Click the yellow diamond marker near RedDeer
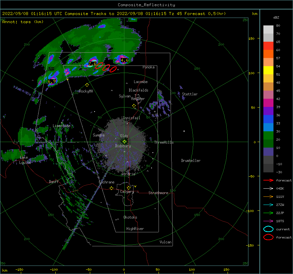Screen dimensions: 293x274 pos(134,106)
